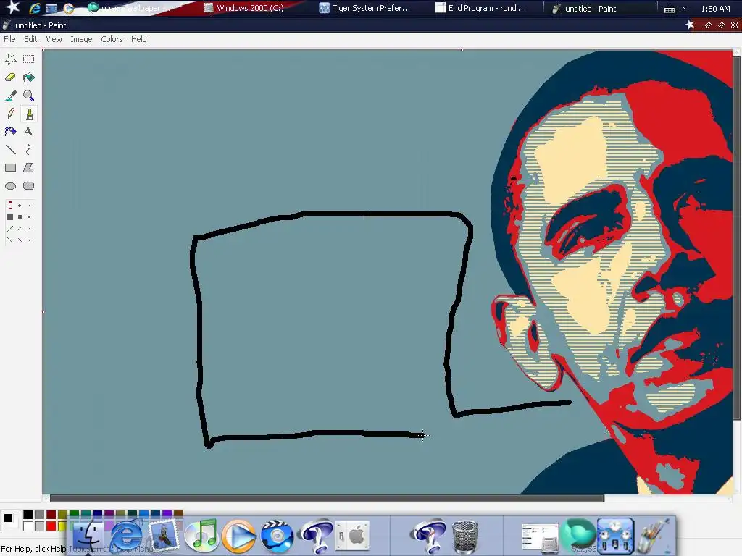Switch to the obama wallpaper taskbar window
The width and height of the screenshot is (742, 556).
133,8
